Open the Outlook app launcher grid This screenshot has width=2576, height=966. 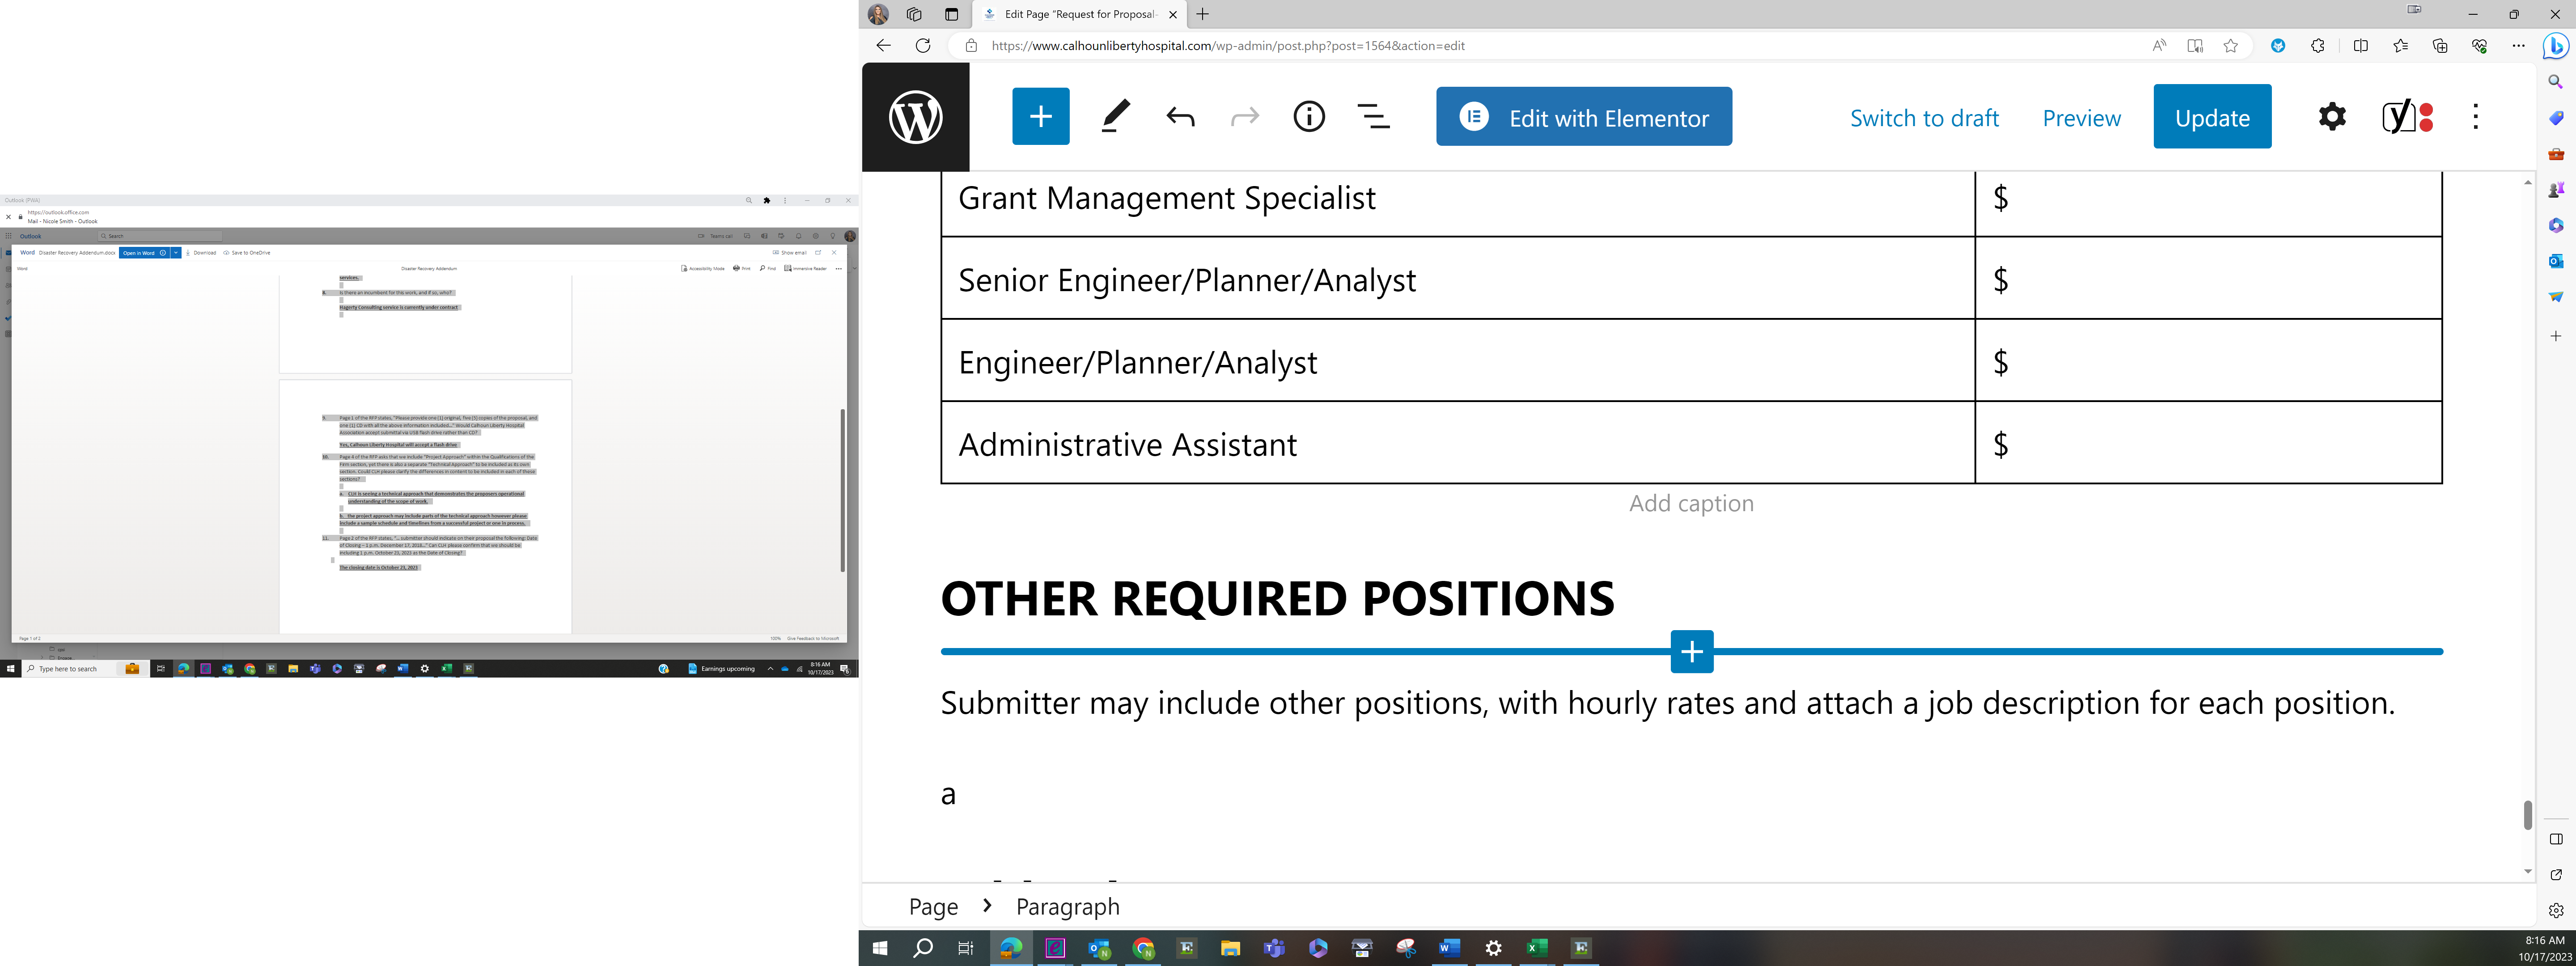[8, 236]
